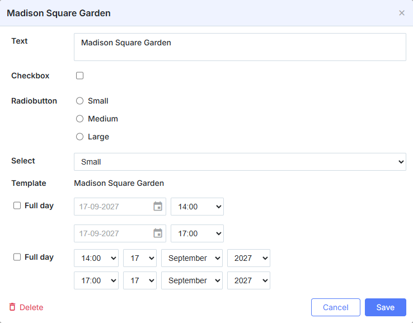413x323 pixels.
Task: Click the red Delete link text
Action: point(31,307)
